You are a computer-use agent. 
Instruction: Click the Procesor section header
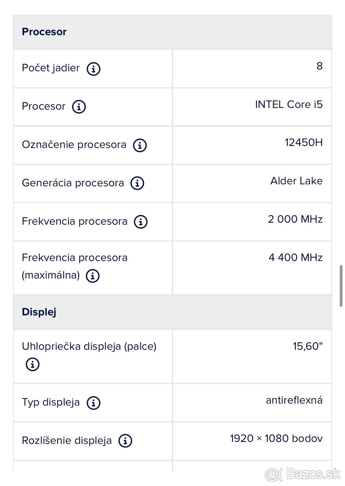point(44,32)
